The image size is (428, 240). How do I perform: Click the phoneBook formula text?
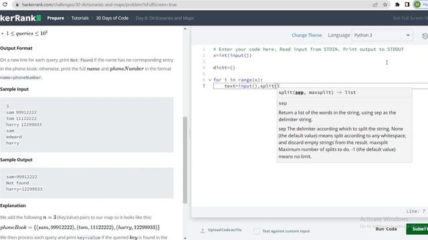tap(80, 227)
